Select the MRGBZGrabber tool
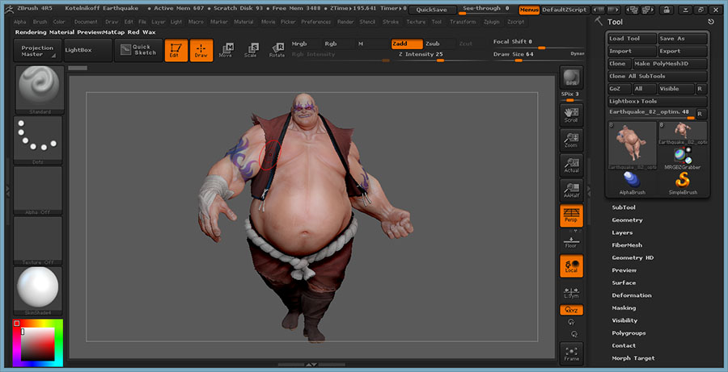Screen dimensions: 728x372 [x=683, y=158]
